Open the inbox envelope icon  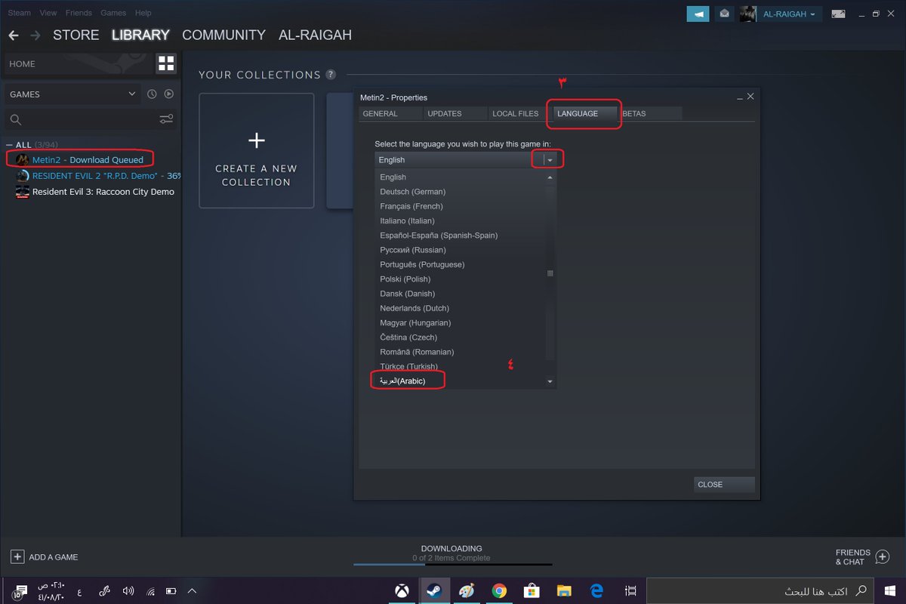pos(724,14)
